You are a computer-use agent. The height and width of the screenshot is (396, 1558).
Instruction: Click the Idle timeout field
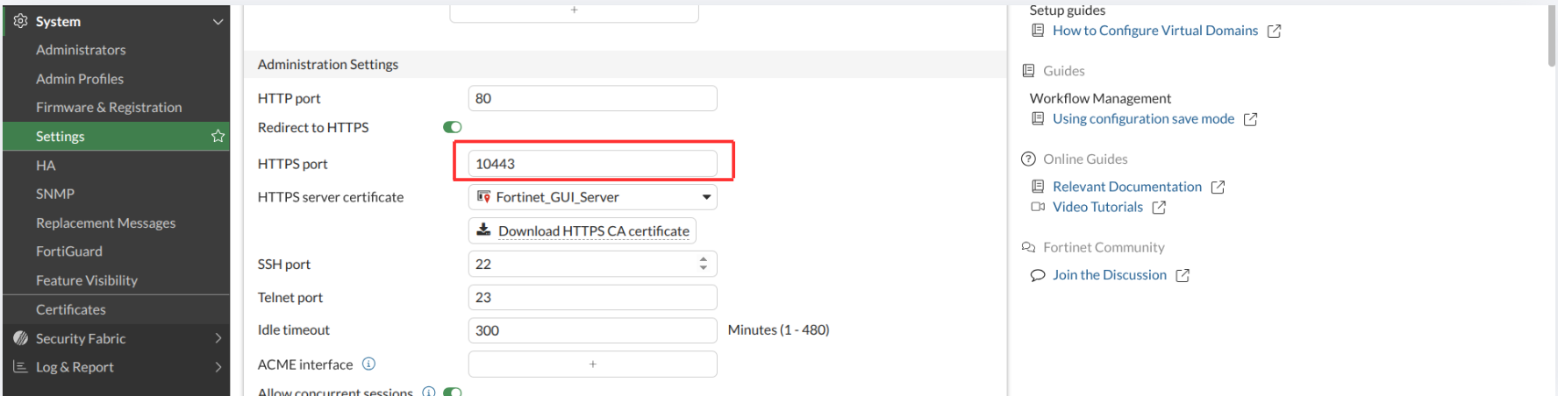click(592, 330)
